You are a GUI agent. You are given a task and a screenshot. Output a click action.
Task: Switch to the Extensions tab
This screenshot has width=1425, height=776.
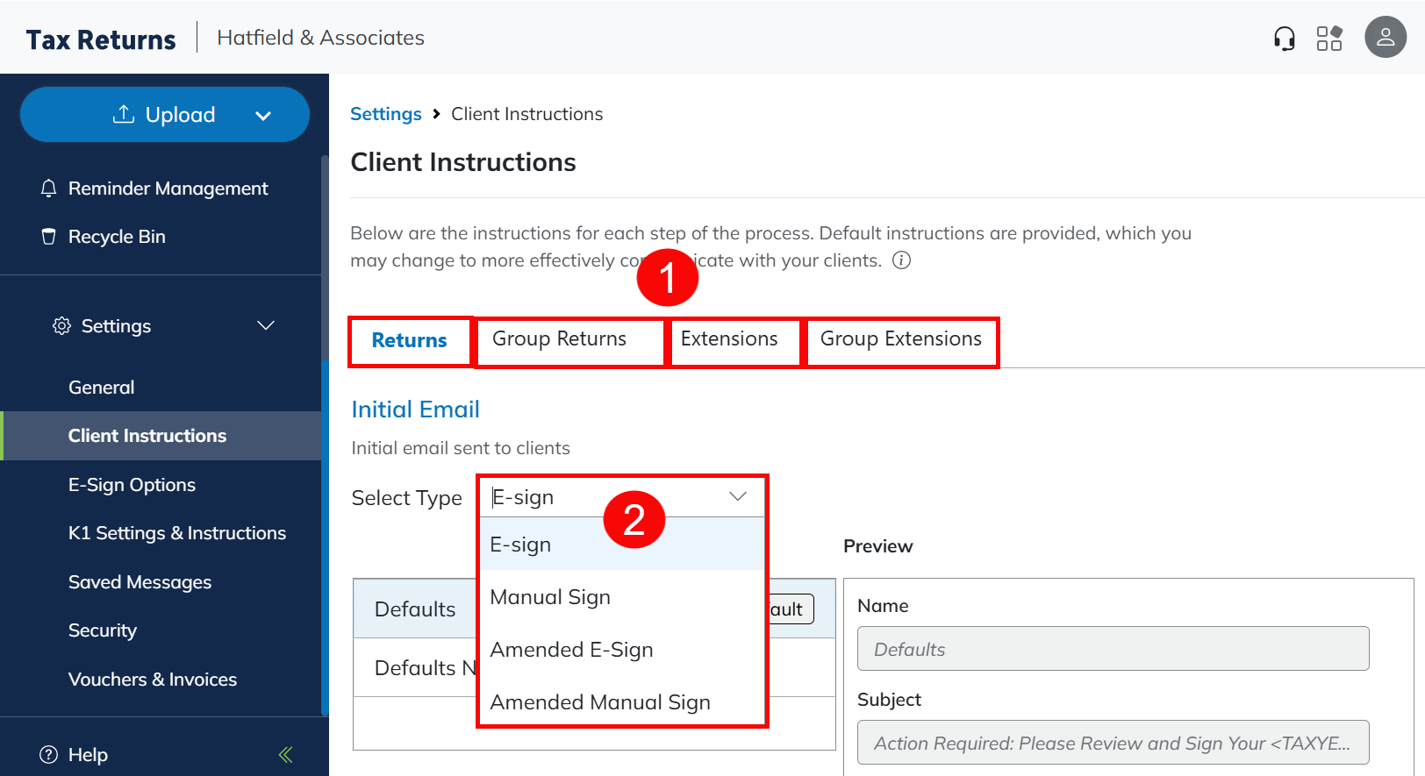729,339
